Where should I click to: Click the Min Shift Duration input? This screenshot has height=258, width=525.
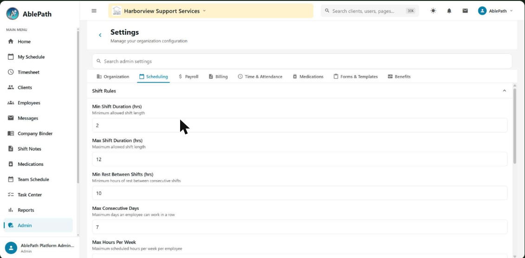click(300, 126)
